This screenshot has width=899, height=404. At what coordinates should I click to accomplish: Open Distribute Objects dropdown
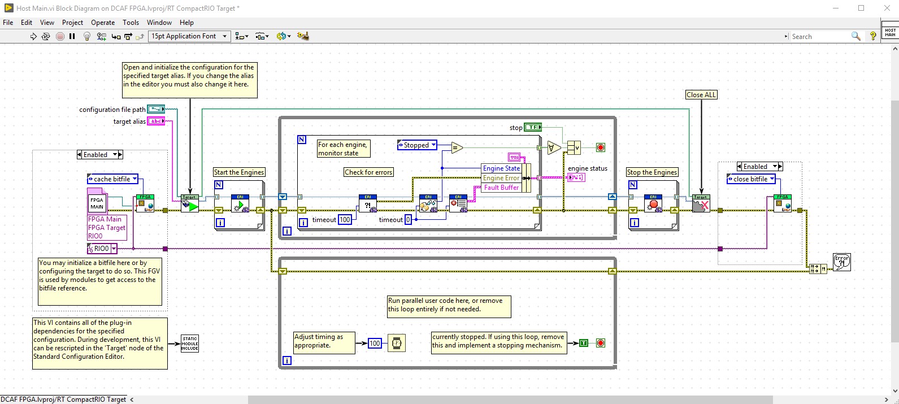pyautogui.click(x=262, y=36)
